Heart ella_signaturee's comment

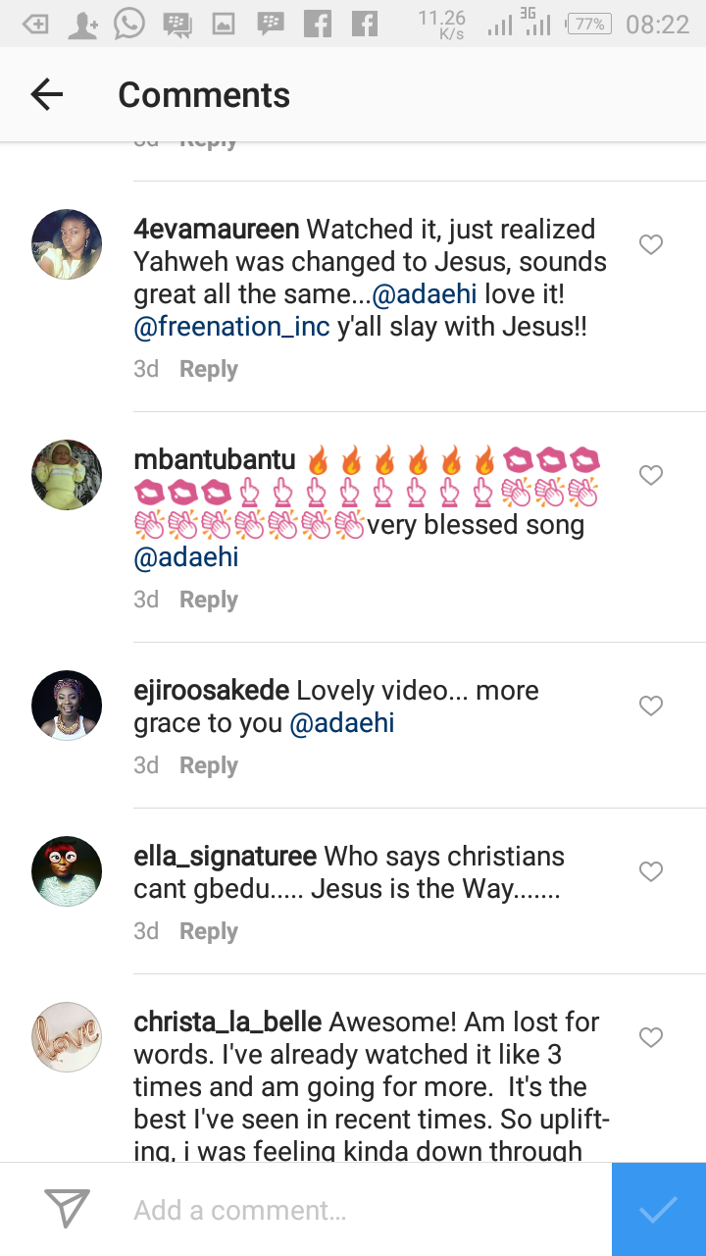[651, 872]
